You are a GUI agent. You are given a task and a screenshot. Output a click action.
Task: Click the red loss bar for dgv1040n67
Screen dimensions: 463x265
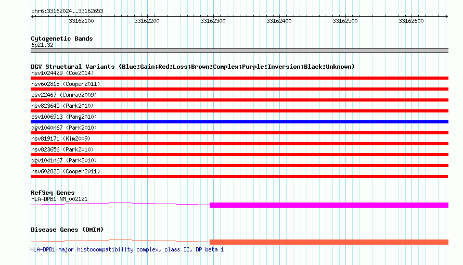point(239,133)
